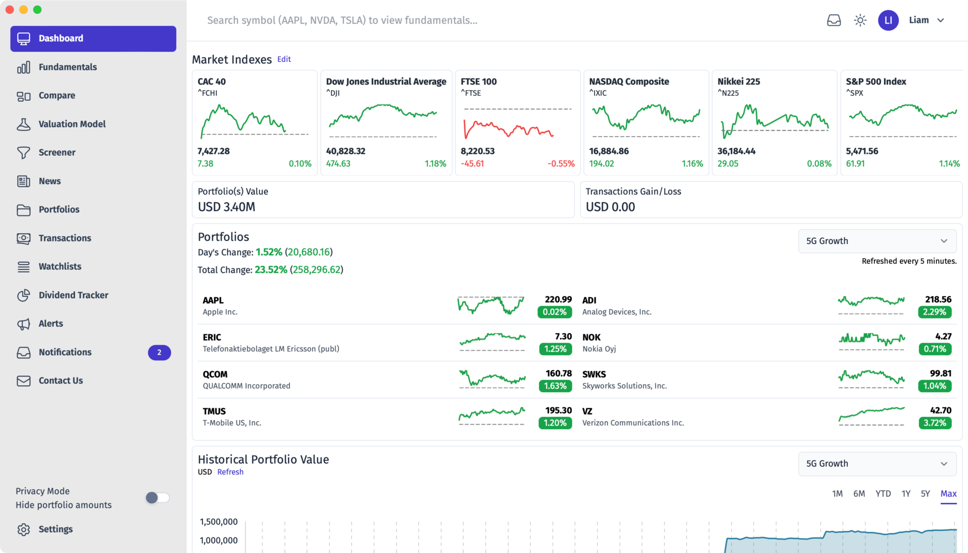Click Transactions Gain/Loss USD 0.00 card
The width and height of the screenshot is (968, 553).
click(771, 200)
